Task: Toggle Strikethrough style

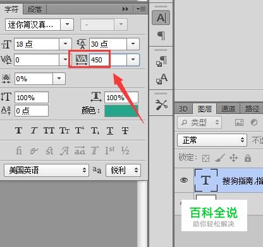Action: click(125, 130)
